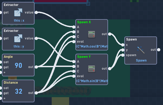Select the Spawn X calculator icon
Image resolution: width=163 pixels, height=105 pixels.
pyautogui.click(x=91, y=34)
